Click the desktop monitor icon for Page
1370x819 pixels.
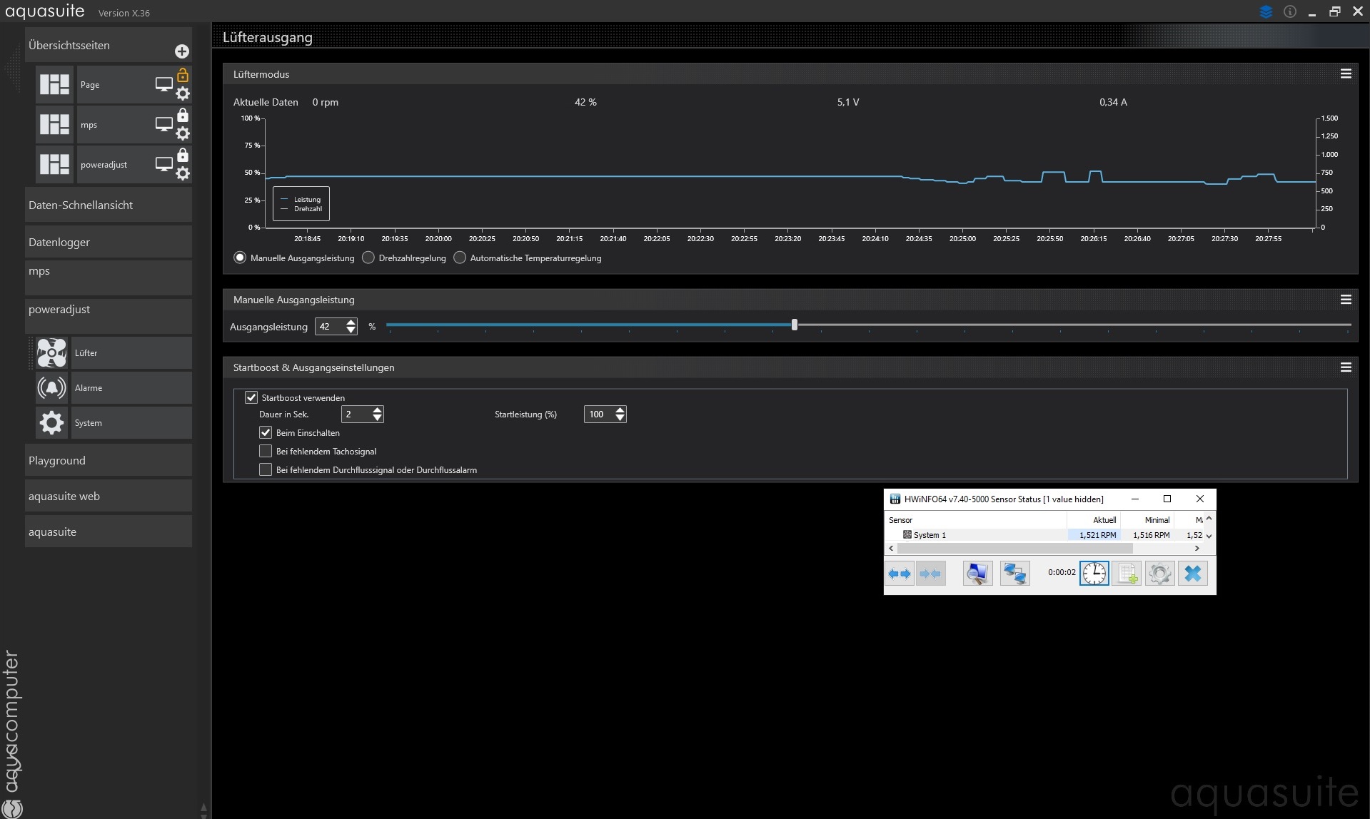tap(164, 84)
